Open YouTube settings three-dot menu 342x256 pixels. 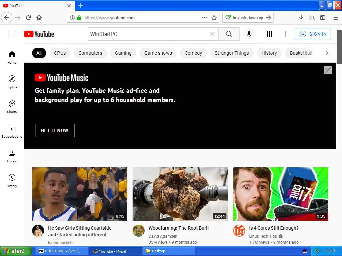(x=285, y=34)
